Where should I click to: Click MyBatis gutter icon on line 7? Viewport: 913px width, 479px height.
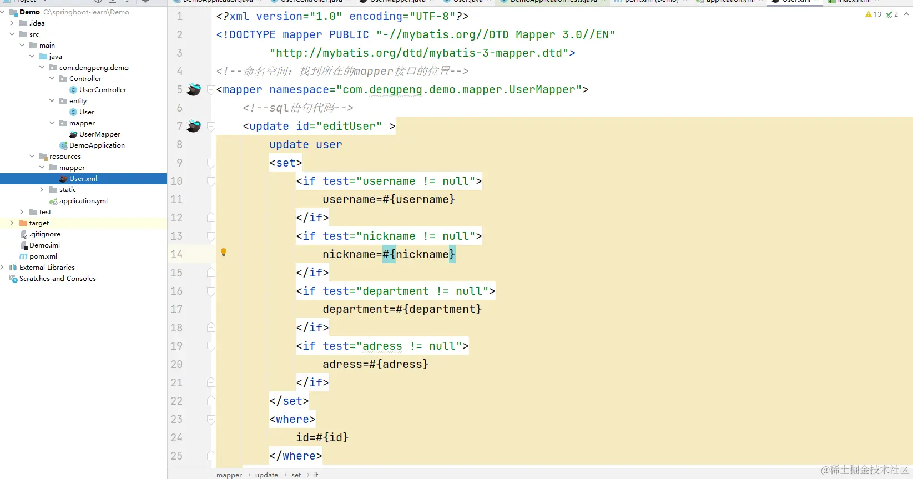194,126
